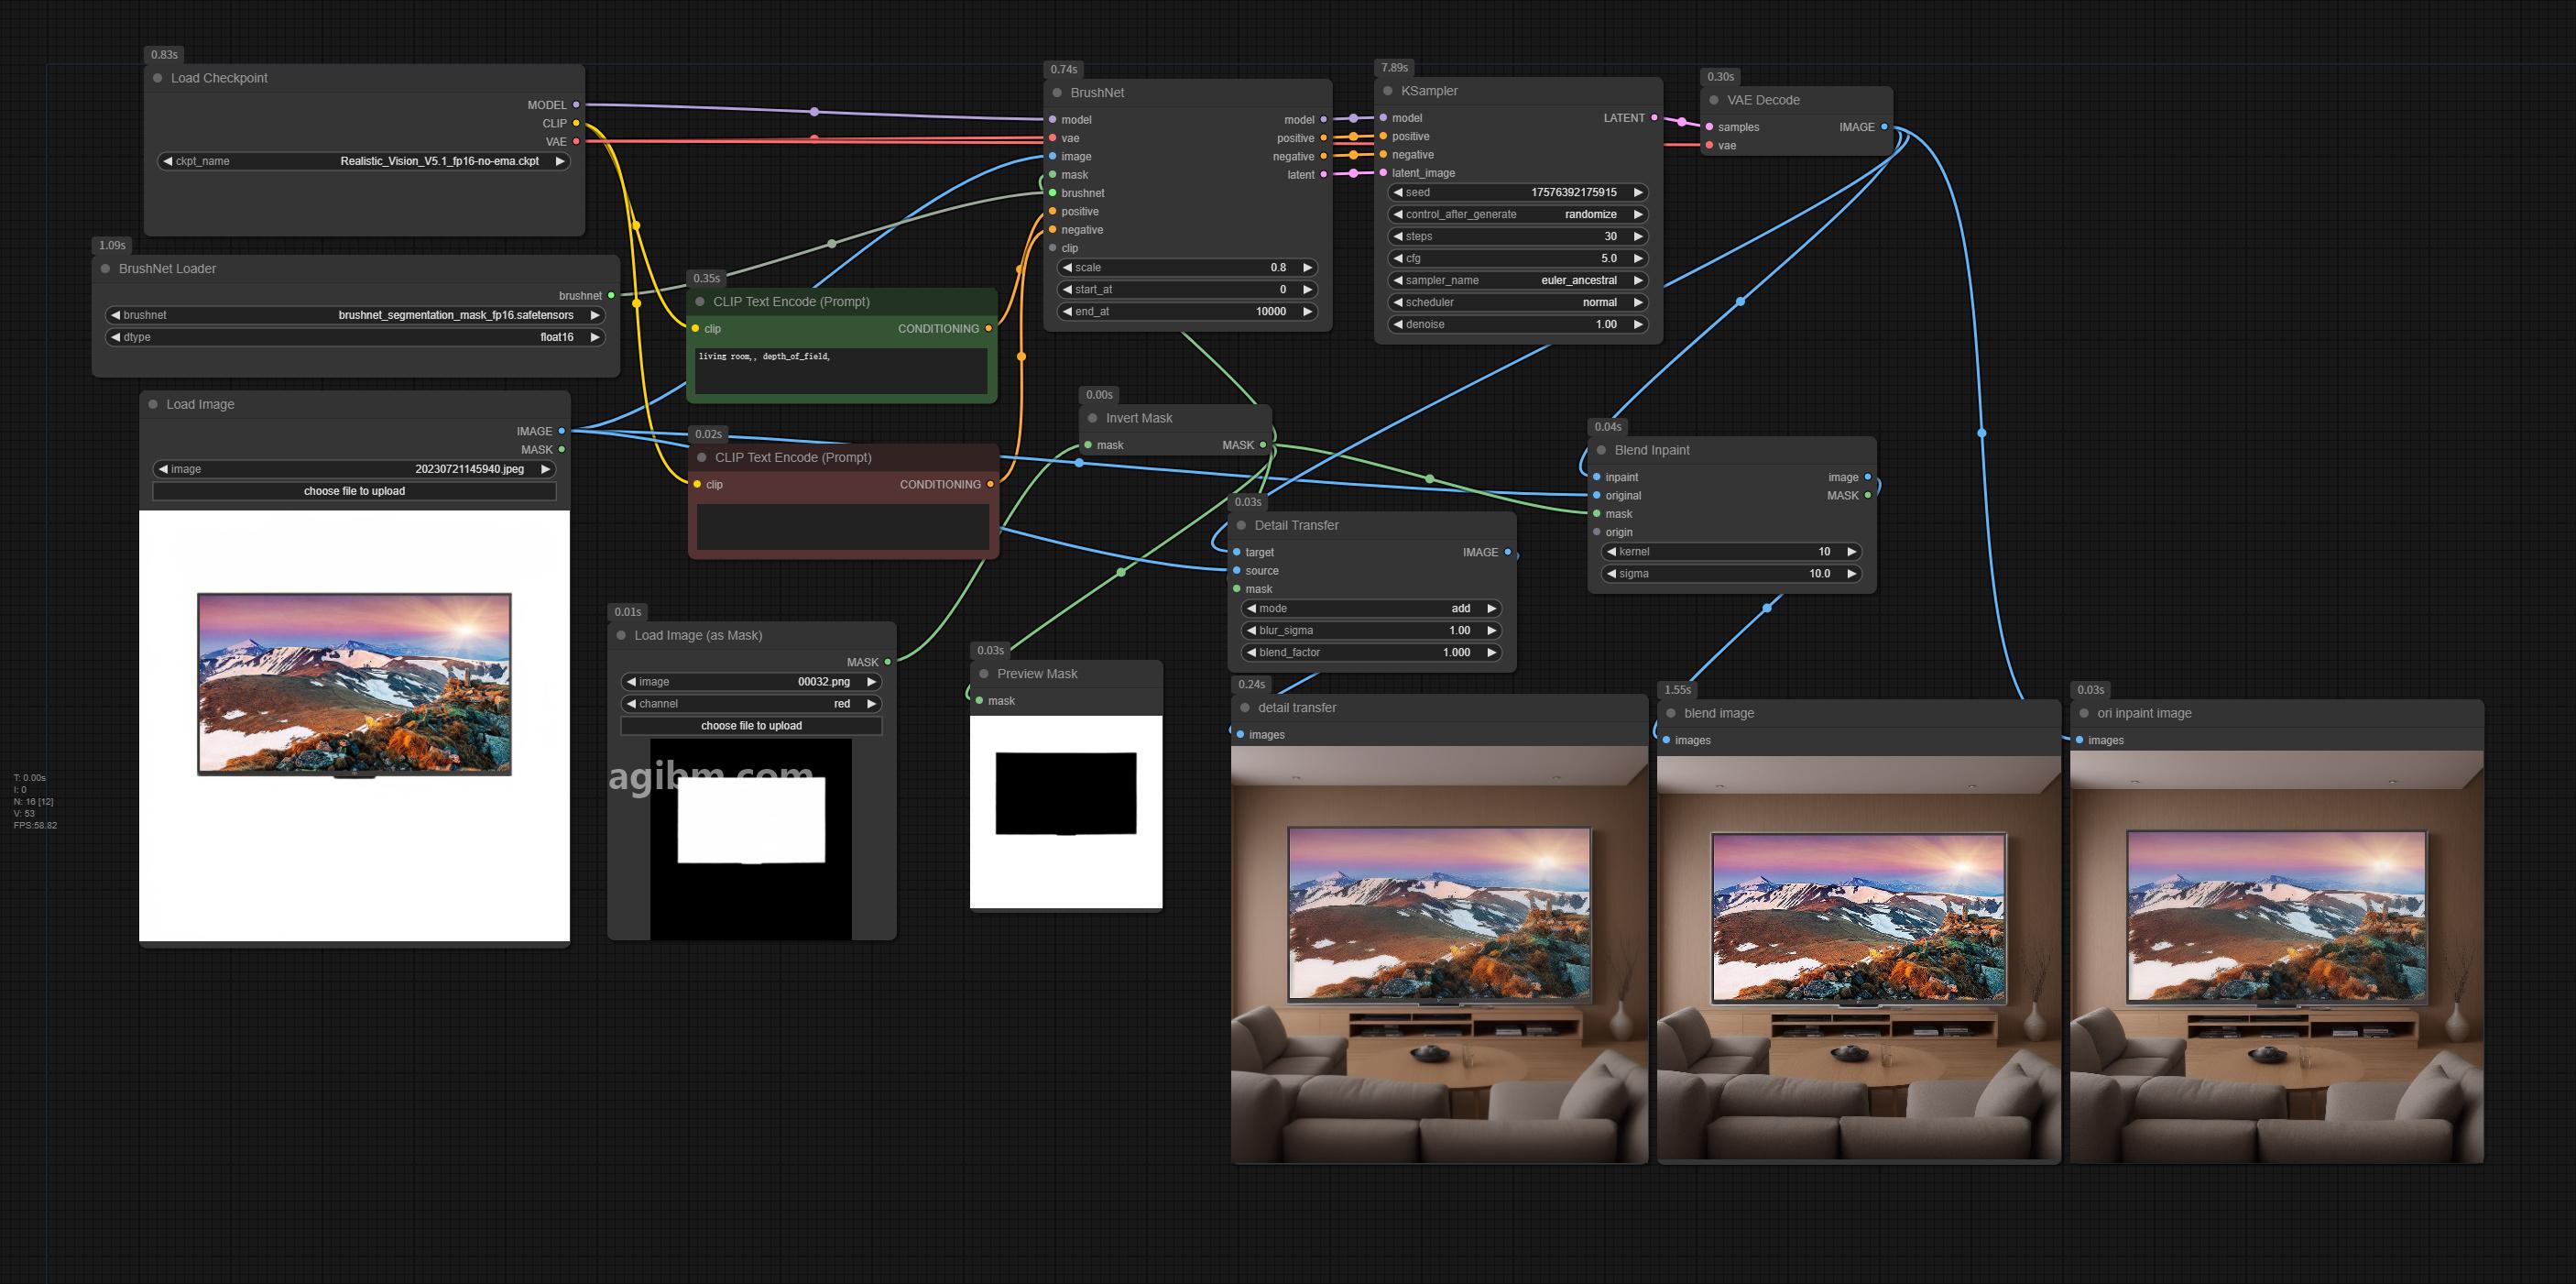The width and height of the screenshot is (2576, 1284).
Task: Click left arrow to decrease KSampler cfg
Action: click(1398, 258)
